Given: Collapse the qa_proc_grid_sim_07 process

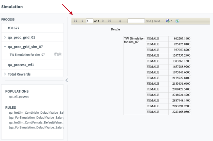Looking at the screenshot, I should pyautogui.click(x=5, y=47).
